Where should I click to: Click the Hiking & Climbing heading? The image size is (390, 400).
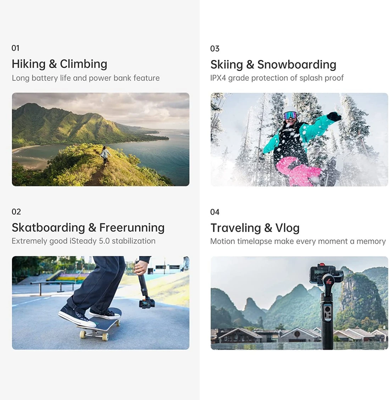point(59,64)
